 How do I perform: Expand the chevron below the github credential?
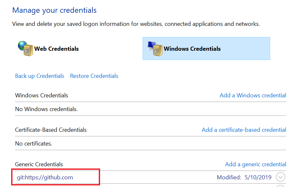click(280, 185)
